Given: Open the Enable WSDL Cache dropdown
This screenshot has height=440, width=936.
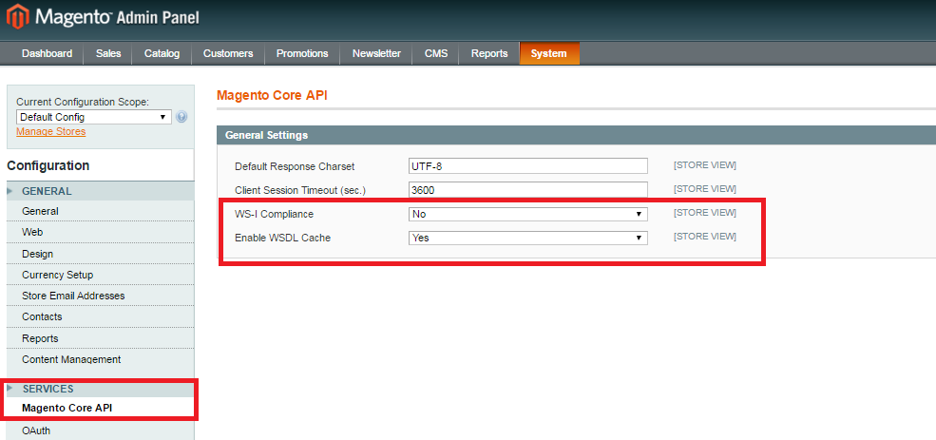Looking at the screenshot, I should click(528, 238).
